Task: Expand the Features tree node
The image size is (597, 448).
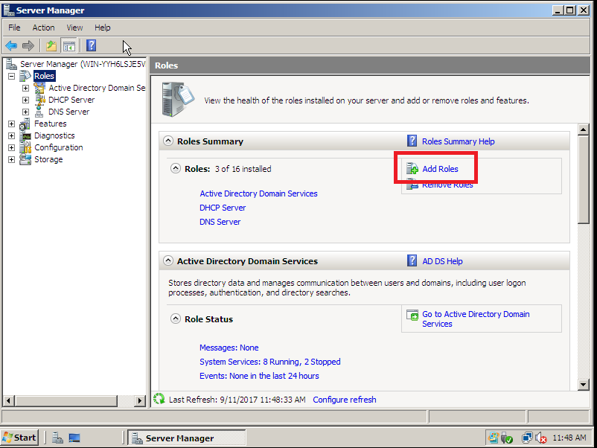Action: coord(11,124)
